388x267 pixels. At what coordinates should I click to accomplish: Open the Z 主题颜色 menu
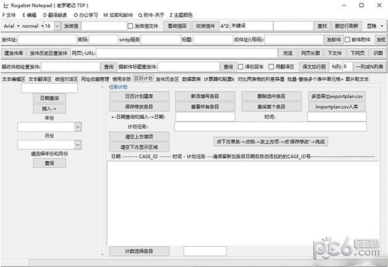[181, 15]
